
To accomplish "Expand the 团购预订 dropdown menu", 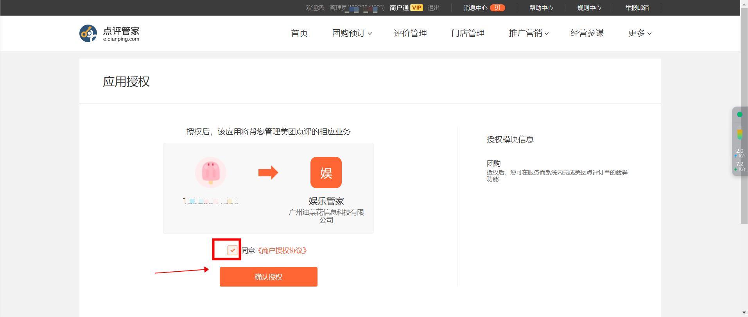I will 352,33.
